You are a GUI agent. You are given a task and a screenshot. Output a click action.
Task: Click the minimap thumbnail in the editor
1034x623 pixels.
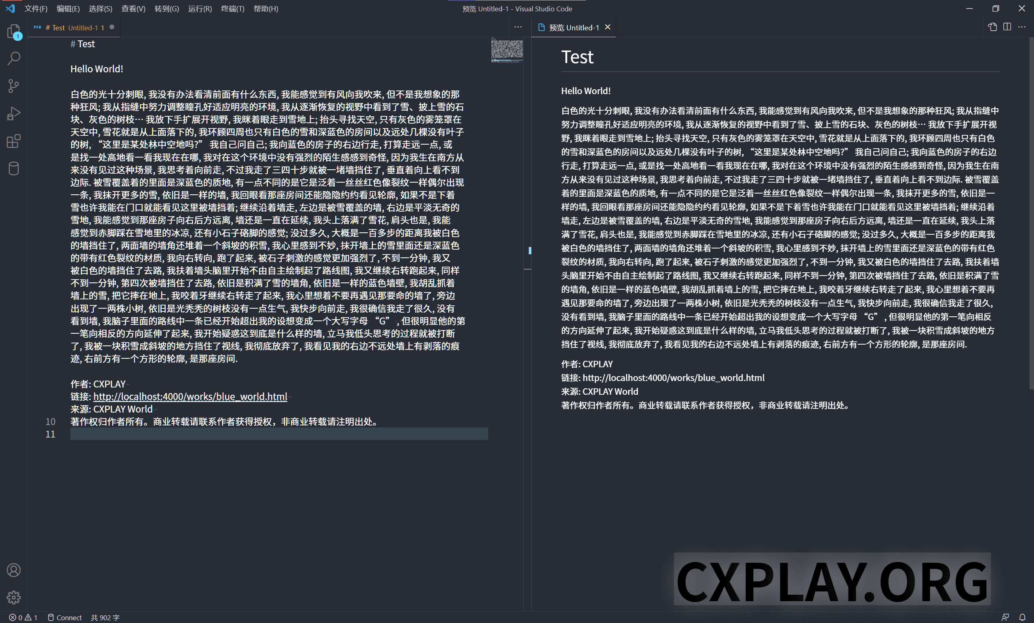(x=507, y=50)
